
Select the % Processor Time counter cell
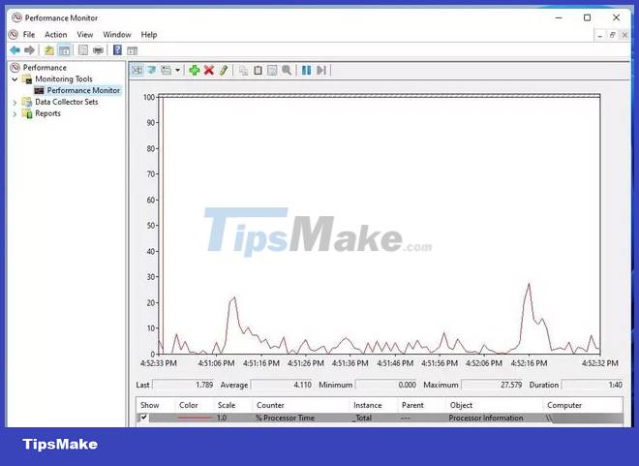pos(285,418)
